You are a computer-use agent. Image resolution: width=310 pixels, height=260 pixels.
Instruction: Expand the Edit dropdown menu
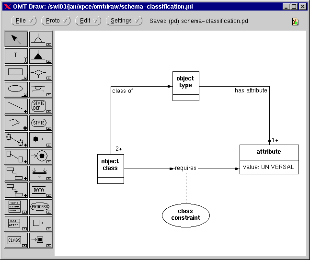pyautogui.click(x=88, y=21)
